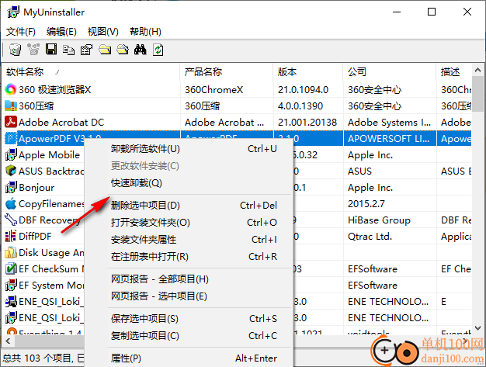Click the DiffPDF row icon
Screen dimensions: 486x367
[11, 237]
